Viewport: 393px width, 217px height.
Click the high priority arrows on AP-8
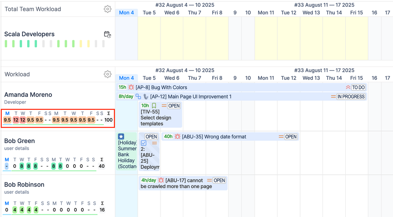[348, 87]
